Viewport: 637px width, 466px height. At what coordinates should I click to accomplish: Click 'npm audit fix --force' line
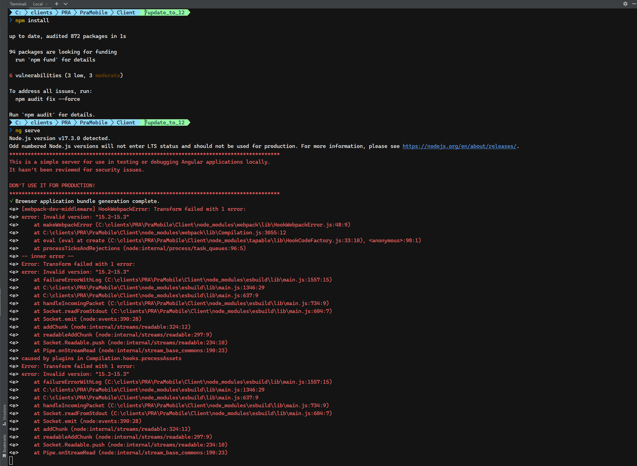point(48,99)
